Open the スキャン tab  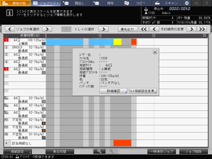(x=167, y=3)
